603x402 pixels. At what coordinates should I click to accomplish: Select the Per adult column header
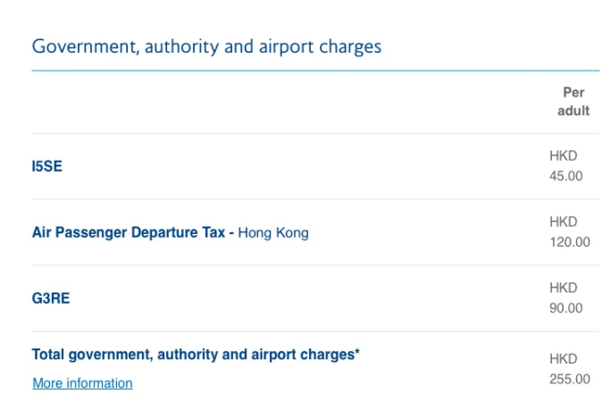point(573,102)
